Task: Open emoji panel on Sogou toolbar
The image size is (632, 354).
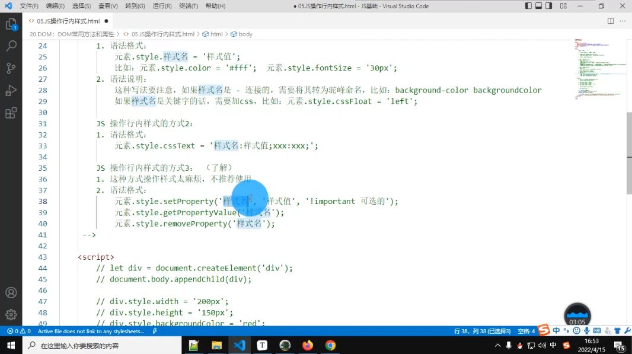Action: click(576, 331)
